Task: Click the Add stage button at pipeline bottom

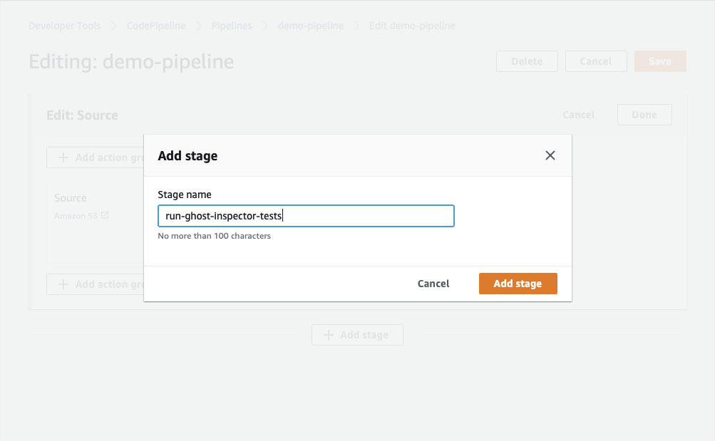Action: pyautogui.click(x=357, y=335)
